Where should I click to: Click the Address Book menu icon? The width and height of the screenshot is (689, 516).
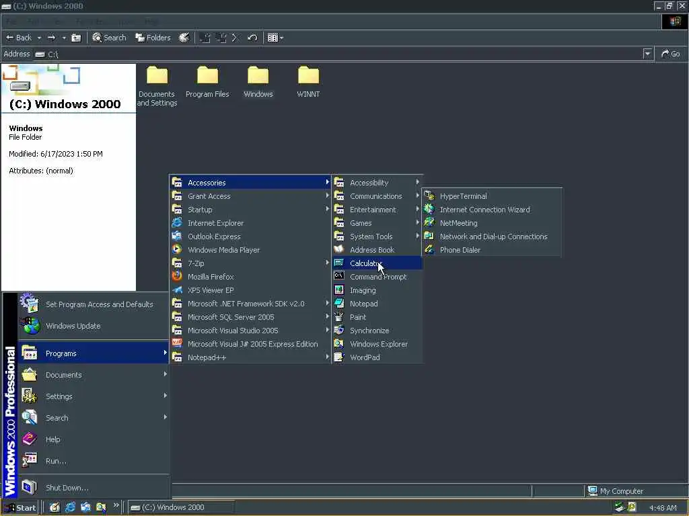click(x=339, y=249)
